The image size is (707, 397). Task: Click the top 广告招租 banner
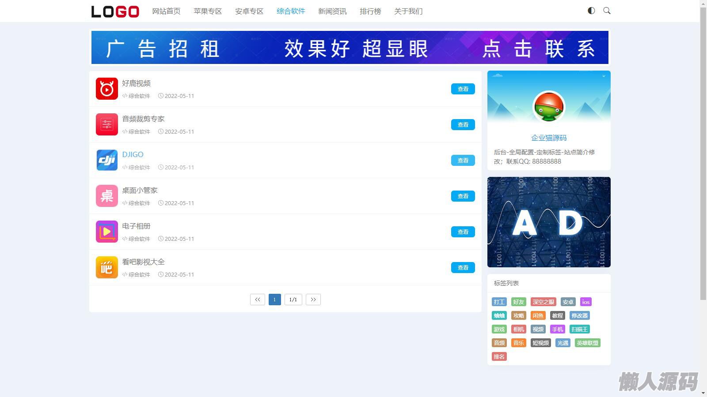pyautogui.click(x=350, y=48)
